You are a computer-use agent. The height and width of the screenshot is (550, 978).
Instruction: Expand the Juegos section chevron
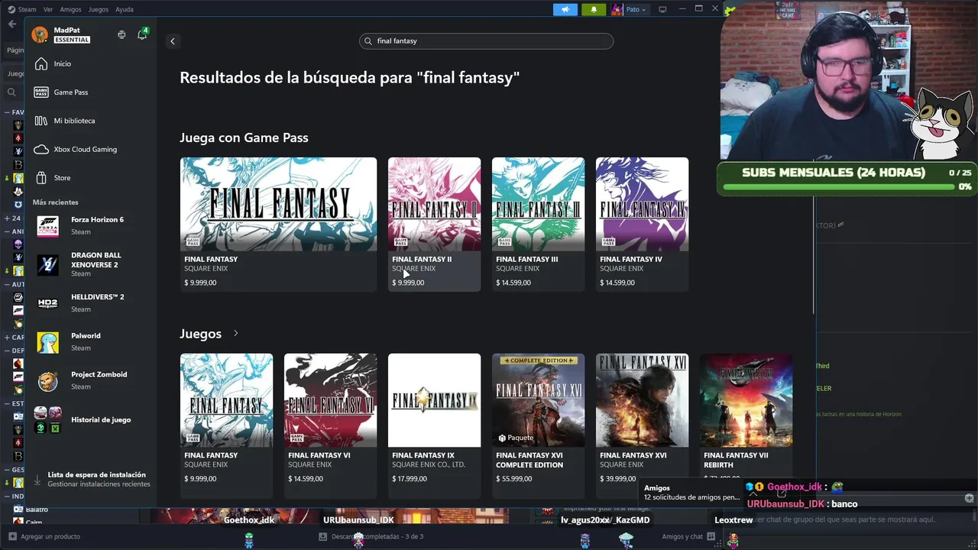[x=236, y=334]
